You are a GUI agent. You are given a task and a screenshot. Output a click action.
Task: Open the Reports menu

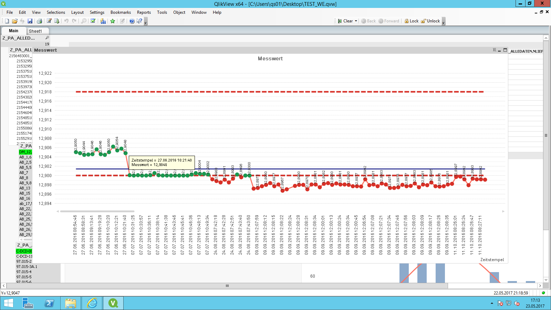(x=144, y=12)
